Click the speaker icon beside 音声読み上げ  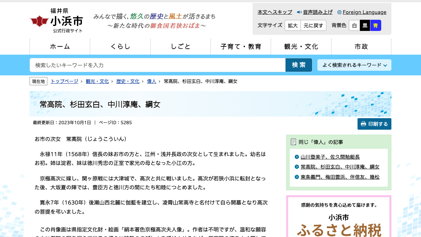click(x=299, y=12)
